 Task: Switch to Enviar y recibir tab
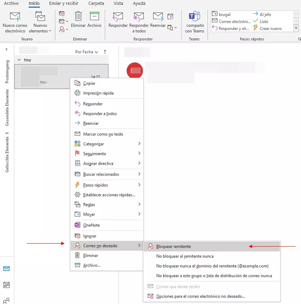click(64, 3)
